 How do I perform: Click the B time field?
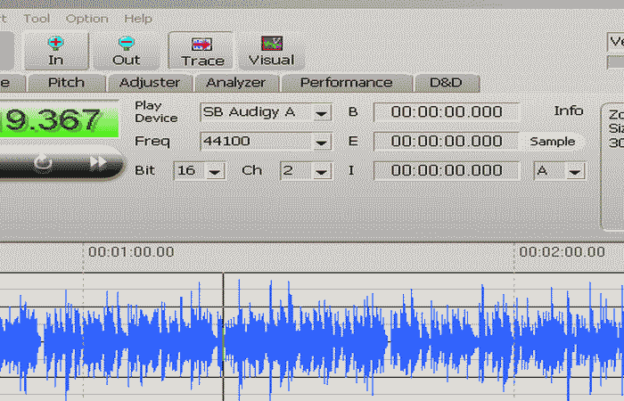(x=446, y=112)
